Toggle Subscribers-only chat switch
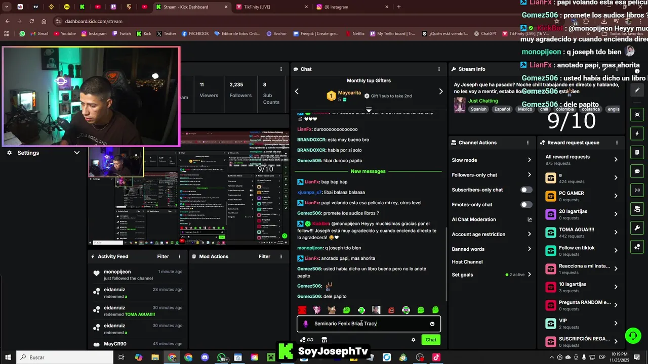 click(x=526, y=190)
